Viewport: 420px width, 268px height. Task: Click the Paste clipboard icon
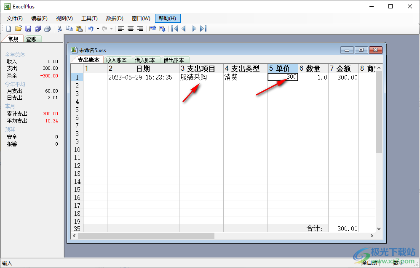79,29
